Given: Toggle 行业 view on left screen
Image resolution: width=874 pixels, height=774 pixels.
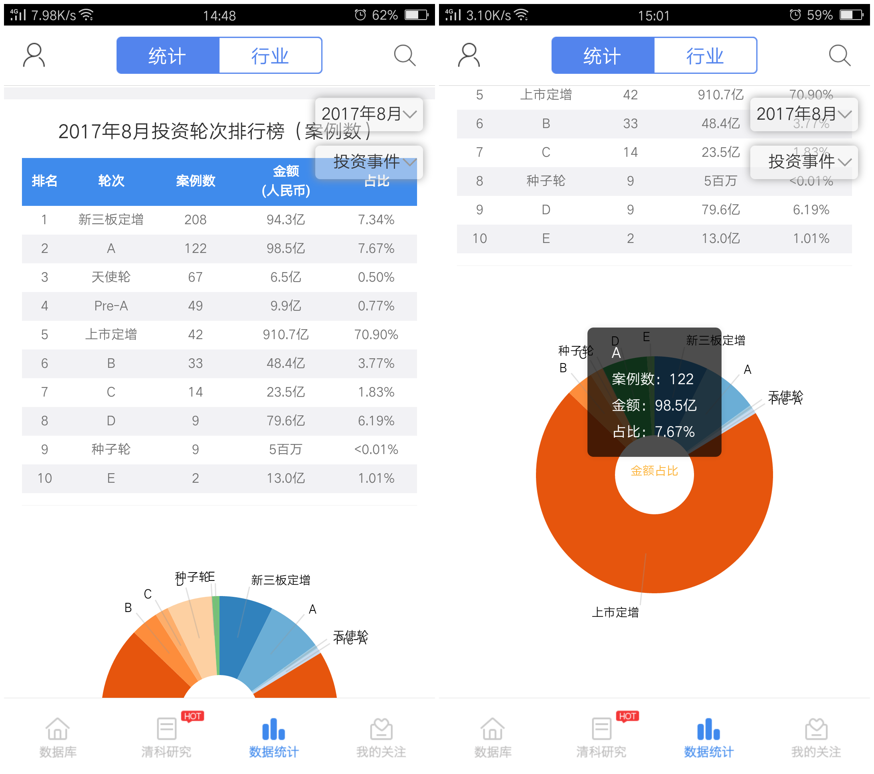Looking at the screenshot, I should tap(271, 54).
